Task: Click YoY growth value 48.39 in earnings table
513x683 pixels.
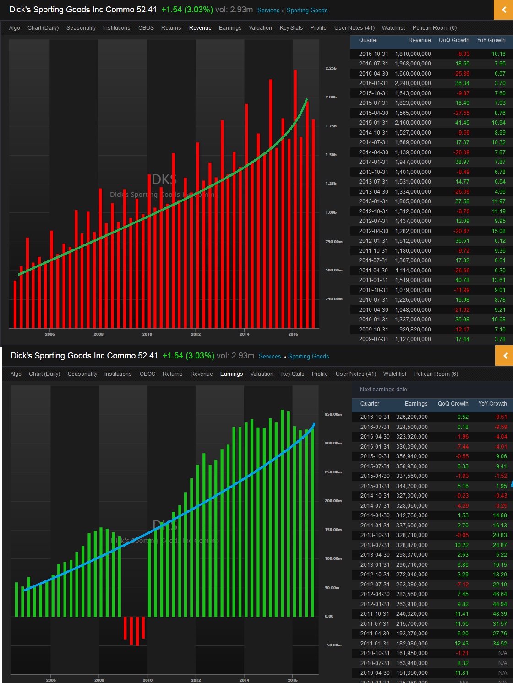Action: [500, 614]
